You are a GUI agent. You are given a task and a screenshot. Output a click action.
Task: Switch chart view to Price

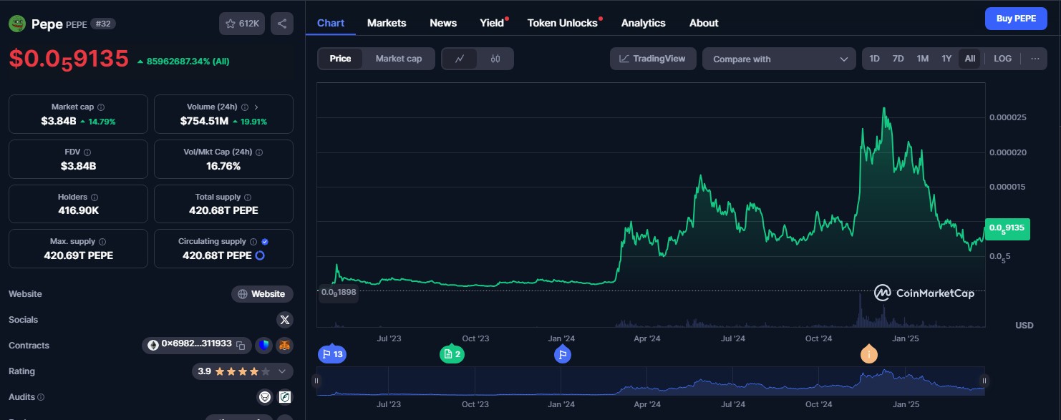click(340, 59)
